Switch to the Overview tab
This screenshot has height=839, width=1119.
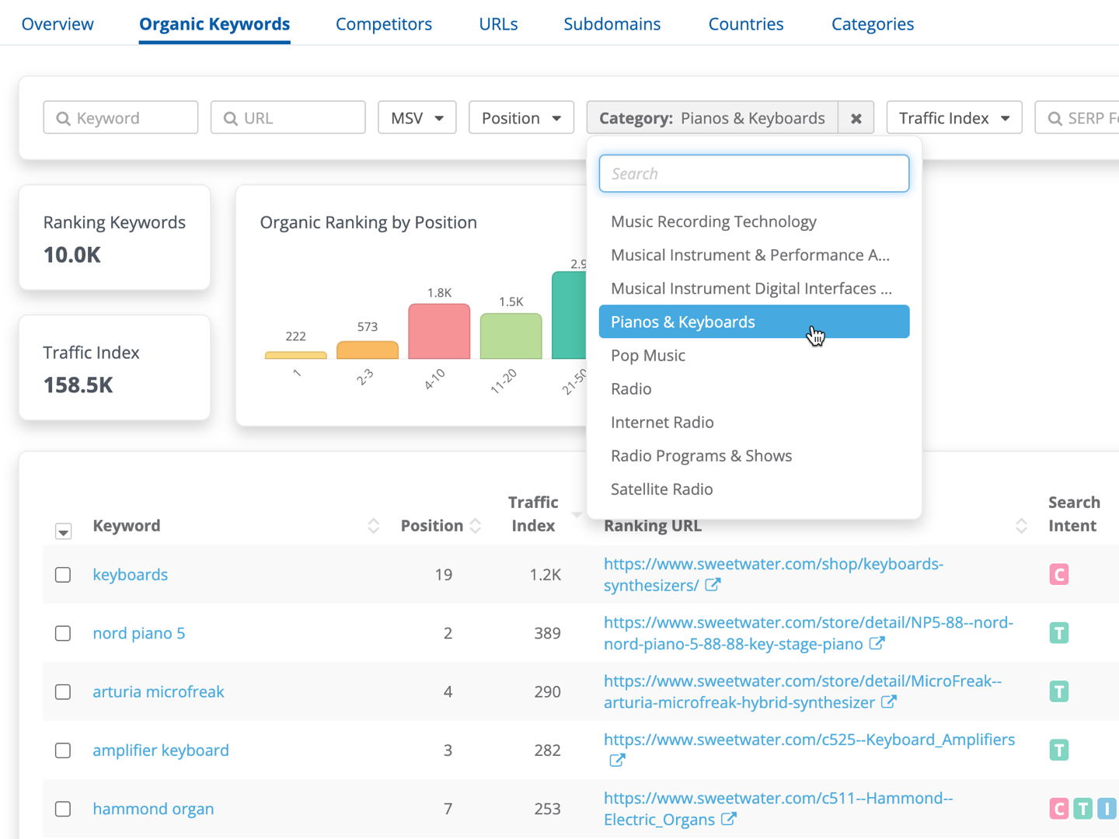click(58, 24)
